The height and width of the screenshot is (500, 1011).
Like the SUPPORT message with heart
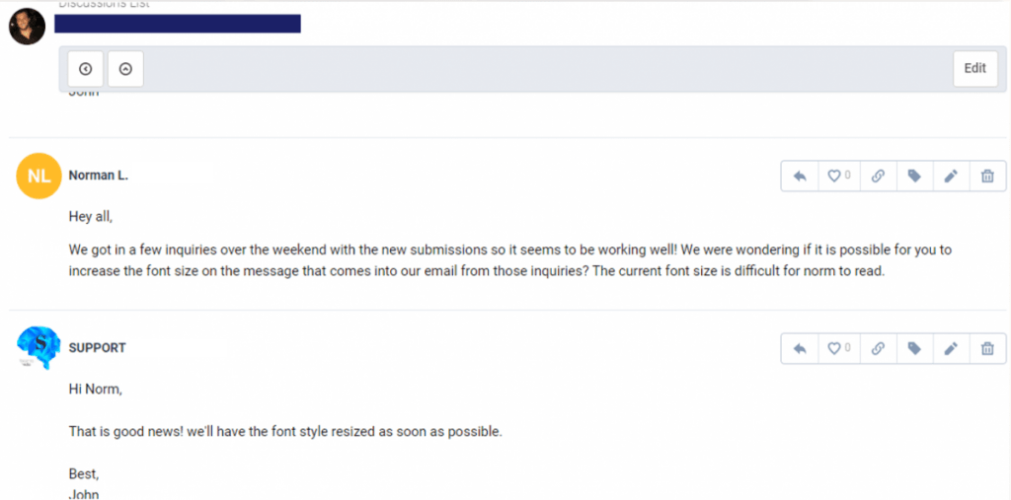point(839,348)
